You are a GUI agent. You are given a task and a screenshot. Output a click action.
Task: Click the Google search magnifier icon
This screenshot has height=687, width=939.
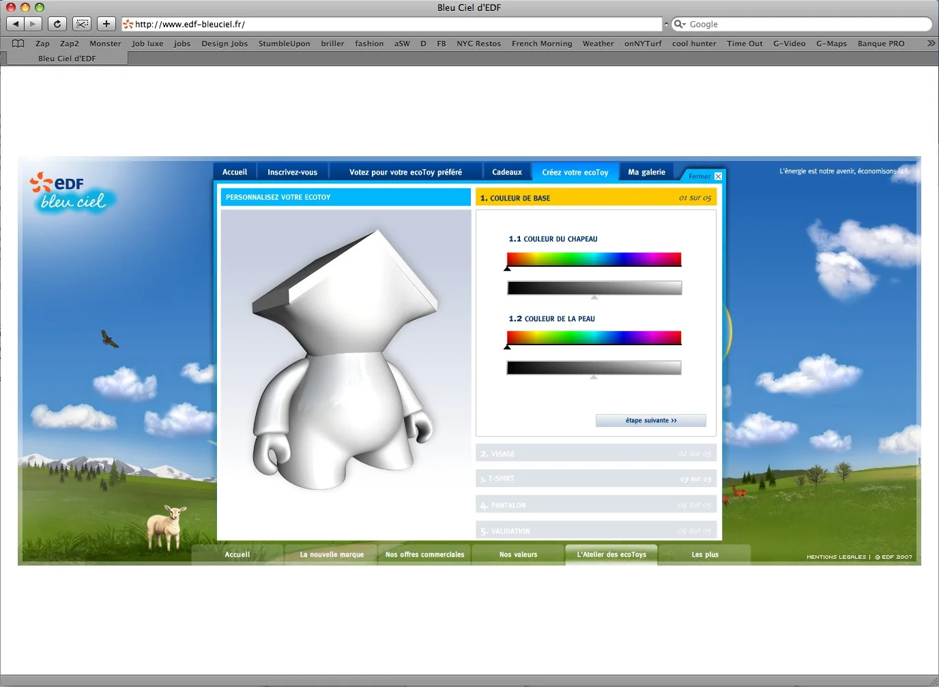680,24
